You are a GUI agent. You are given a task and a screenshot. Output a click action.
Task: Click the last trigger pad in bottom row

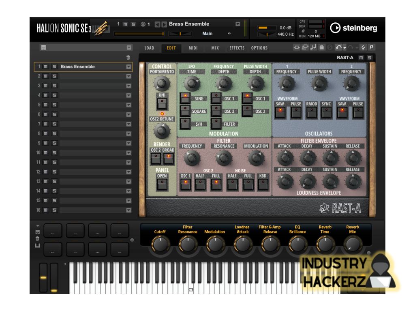pos(120,249)
